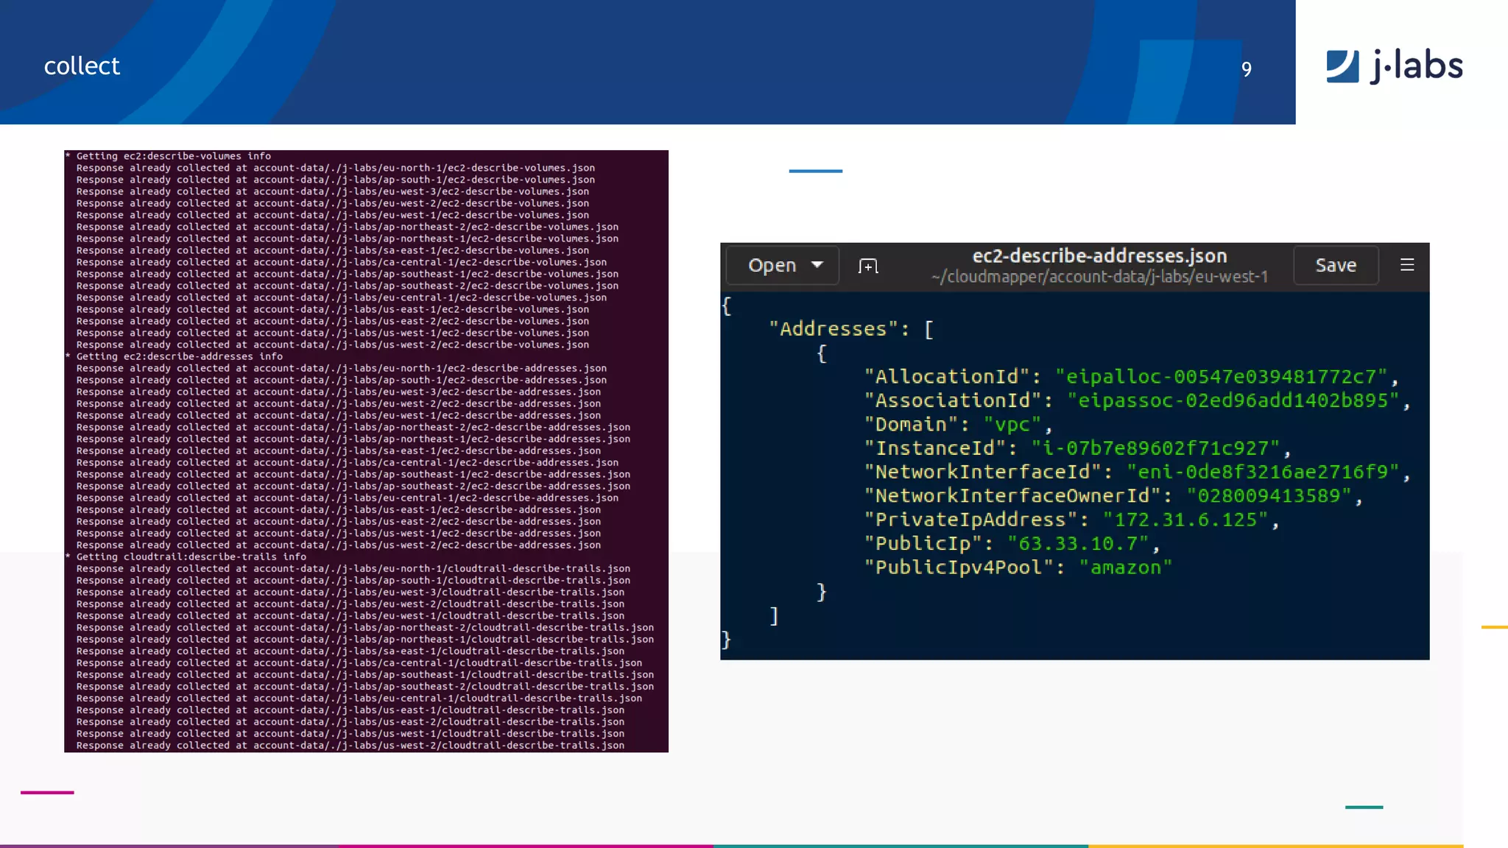Click the PublicIpv4Pool value "amazon"
The width and height of the screenshot is (1508, 848).
point(1124,568)
